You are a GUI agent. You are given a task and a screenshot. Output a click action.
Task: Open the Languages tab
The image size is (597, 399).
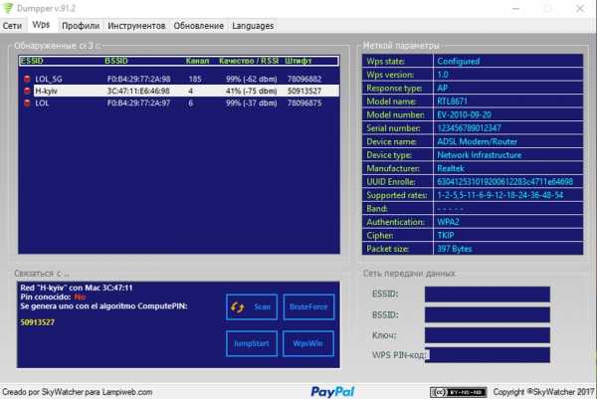point(253,26)
